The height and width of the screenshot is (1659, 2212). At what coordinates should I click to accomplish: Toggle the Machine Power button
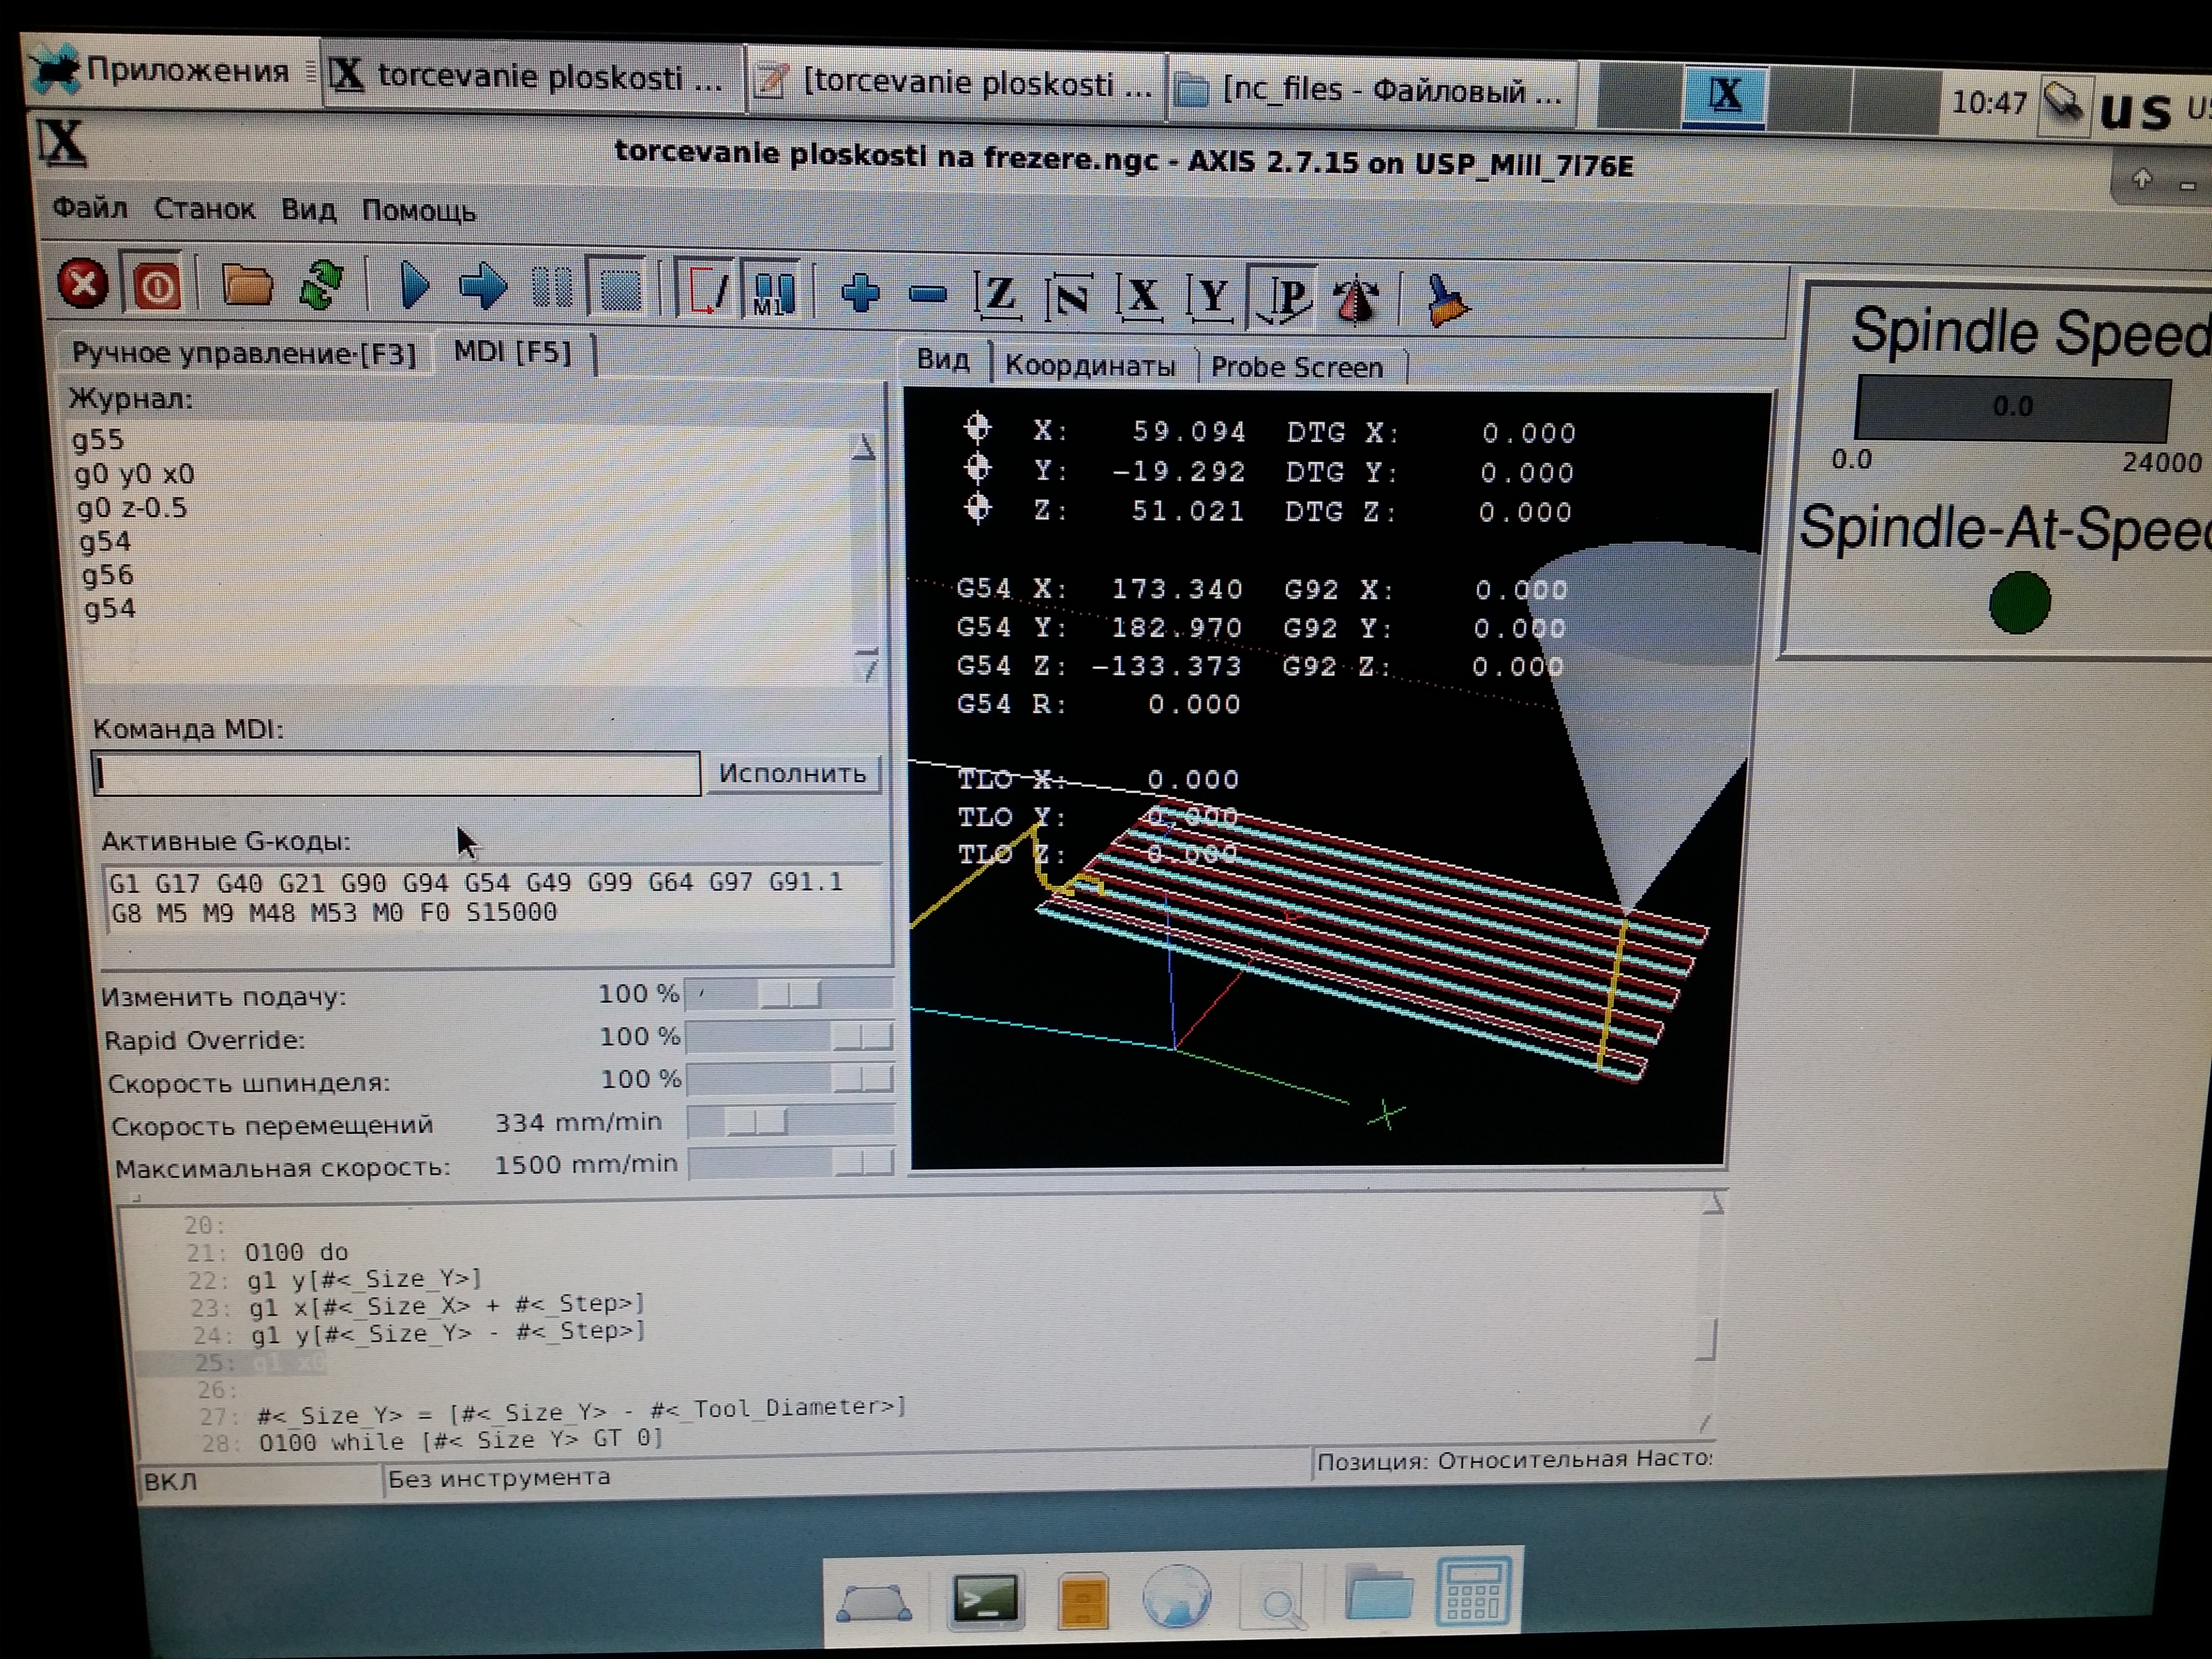coord(156,287)
